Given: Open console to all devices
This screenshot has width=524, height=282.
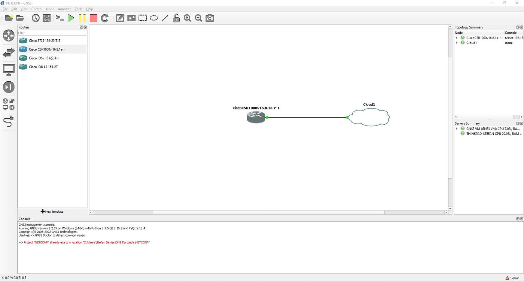Looking at the screenshot, I should coord(60,18).
